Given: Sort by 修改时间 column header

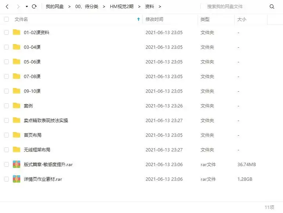Looking at the screenshot, I should point(154,19).
